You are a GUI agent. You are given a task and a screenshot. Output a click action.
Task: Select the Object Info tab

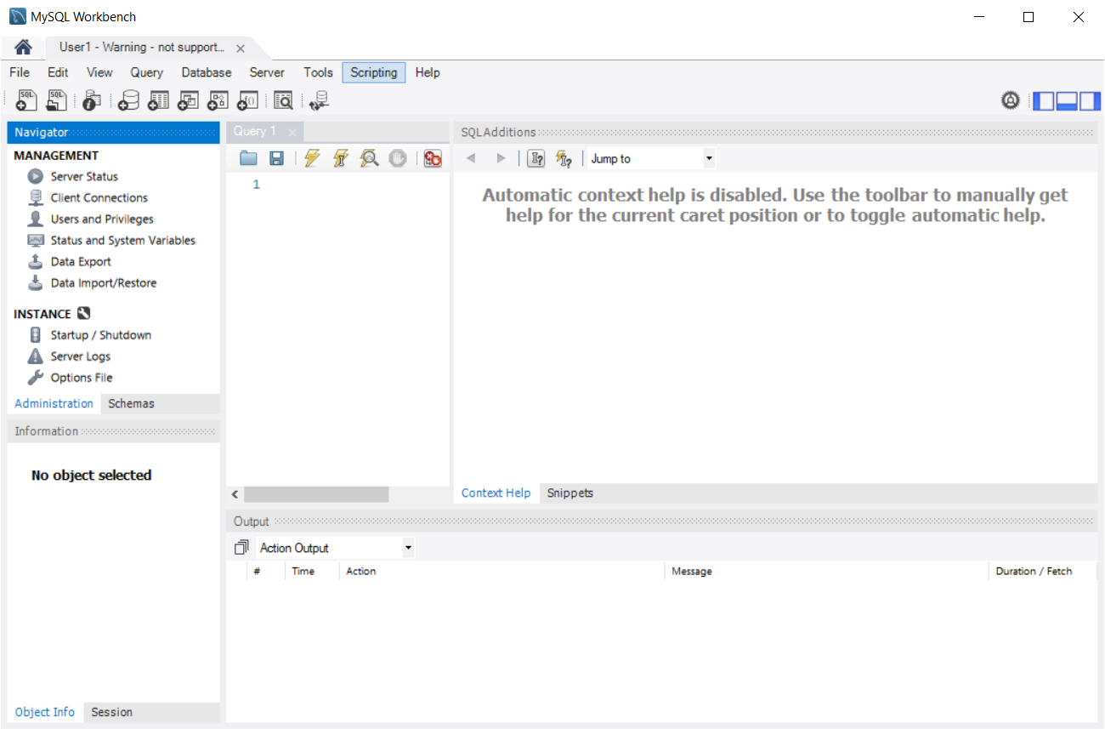pyautogui.click(x=45, y=712)
